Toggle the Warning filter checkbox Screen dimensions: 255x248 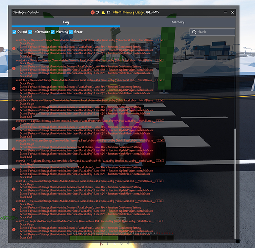click(x=53, y=32)
